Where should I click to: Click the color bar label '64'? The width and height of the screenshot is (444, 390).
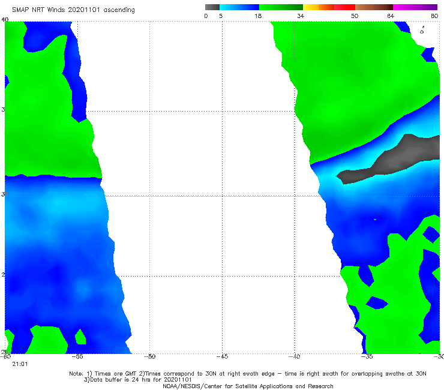pos(391,16)
